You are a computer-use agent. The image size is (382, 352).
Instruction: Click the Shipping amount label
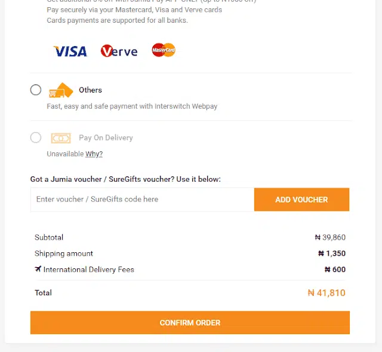coord(64,253)
